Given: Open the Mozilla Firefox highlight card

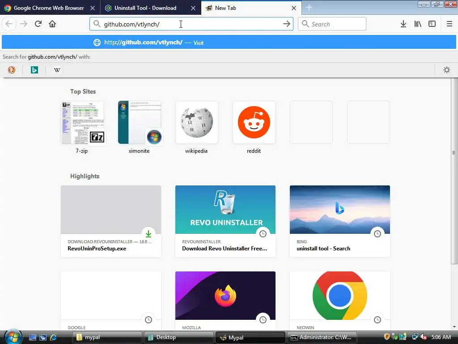Looking at the screenshot, I should [225, 301].
